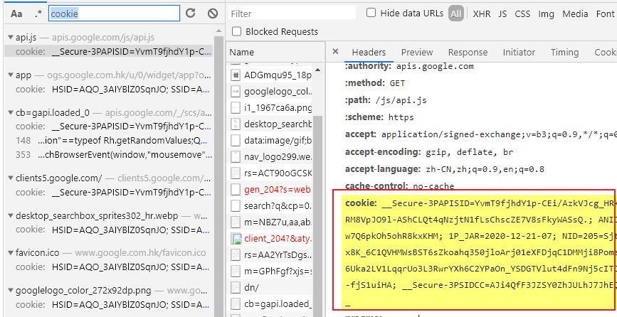
Task: Open line 353 match mousemove
Action: pyautogui.click(x=109, y=154)
